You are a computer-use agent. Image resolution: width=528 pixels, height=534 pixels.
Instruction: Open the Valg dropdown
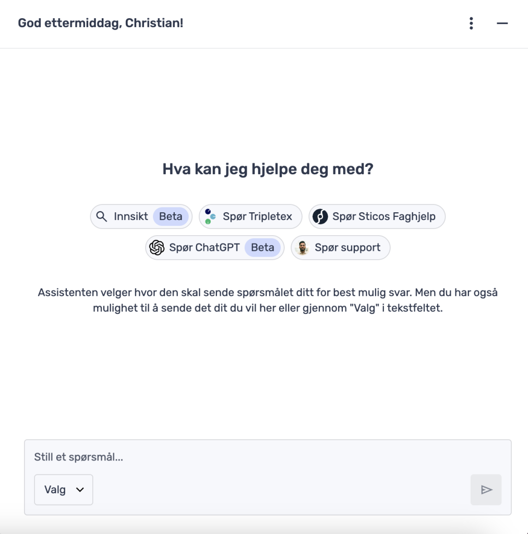(x=63, y=490)
